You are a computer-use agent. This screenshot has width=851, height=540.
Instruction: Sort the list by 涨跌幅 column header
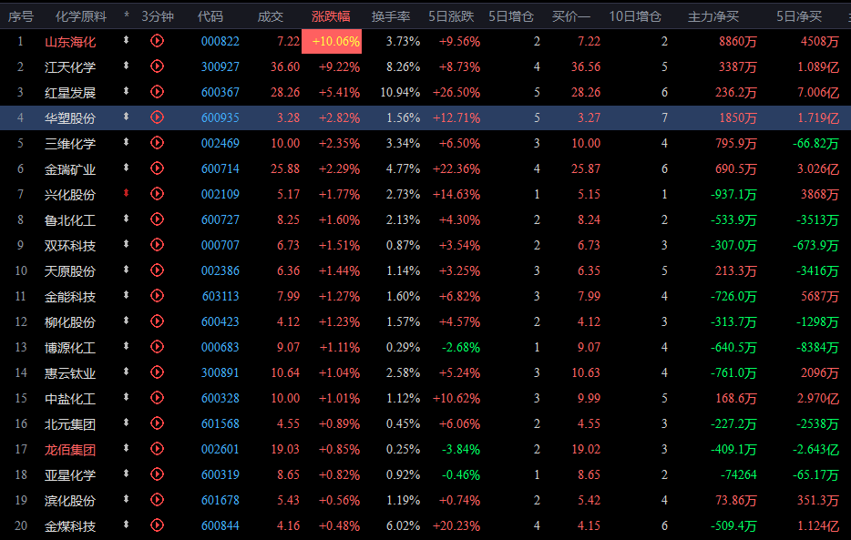click(331, 15)
